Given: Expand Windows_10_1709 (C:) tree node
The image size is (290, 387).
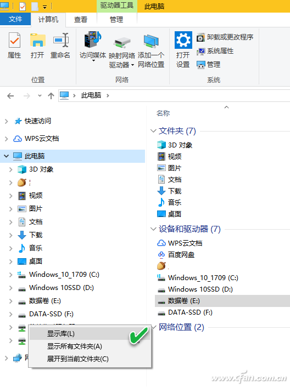Looking at the screenshot, I should pyautogui.click(x=10, y=275).
